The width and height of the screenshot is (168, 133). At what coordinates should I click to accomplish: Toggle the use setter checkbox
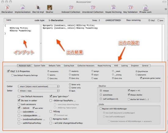click(34, 108)
